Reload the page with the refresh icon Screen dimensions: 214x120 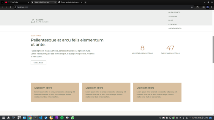pos(10,7)
